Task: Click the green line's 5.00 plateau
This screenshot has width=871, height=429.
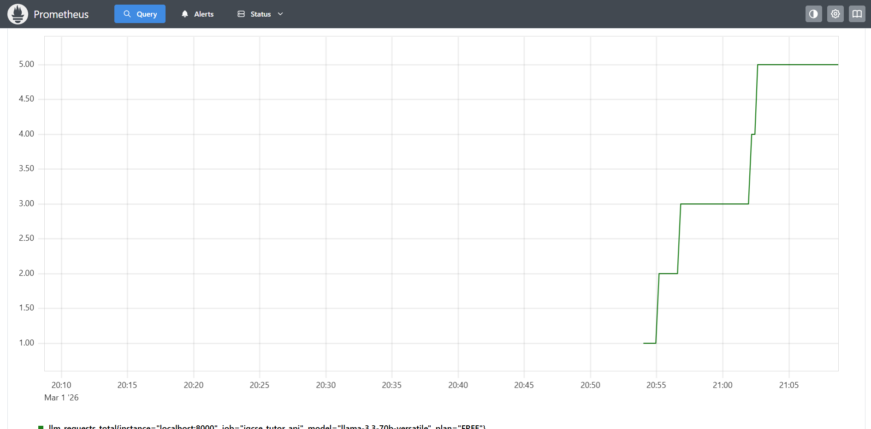Action: (x=798, y=65)
